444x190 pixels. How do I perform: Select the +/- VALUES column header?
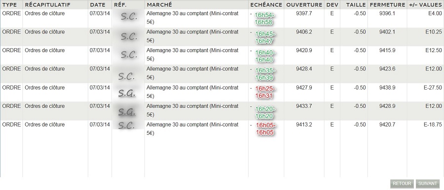coord(425,5)
